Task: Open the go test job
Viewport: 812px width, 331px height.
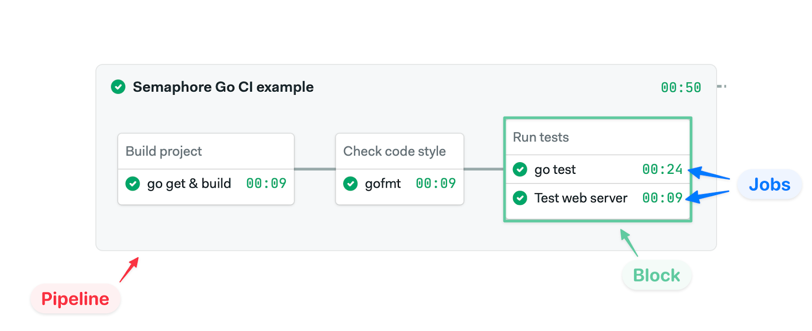Action: click(x=598, y=169)
